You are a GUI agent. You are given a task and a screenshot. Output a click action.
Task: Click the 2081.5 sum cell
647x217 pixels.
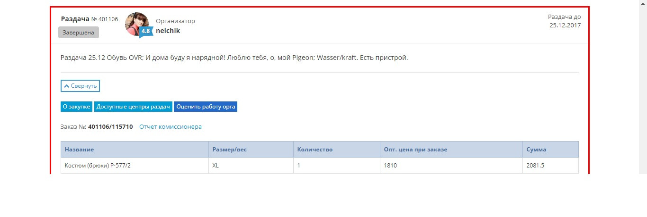[x=550, y=166]
